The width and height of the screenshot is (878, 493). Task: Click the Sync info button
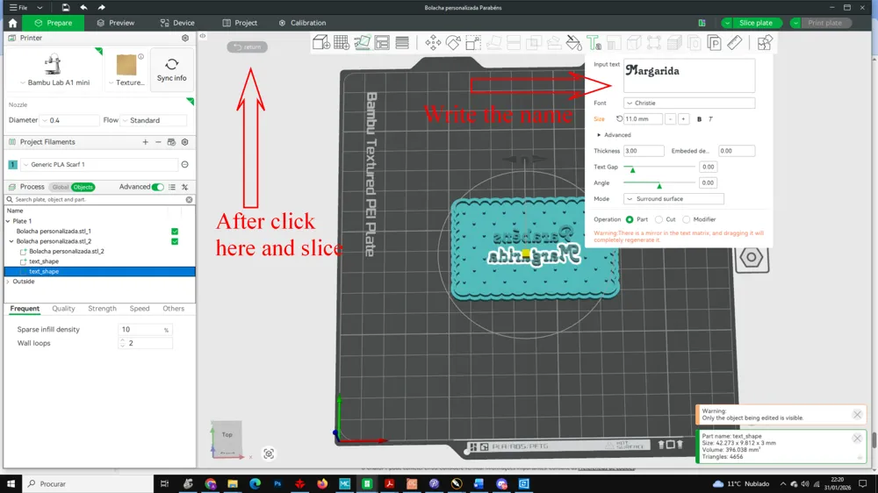tap(172, 69)
